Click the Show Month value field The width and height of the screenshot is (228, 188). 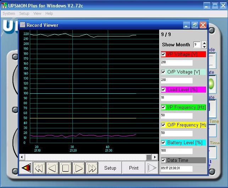(x=197, y=45)
